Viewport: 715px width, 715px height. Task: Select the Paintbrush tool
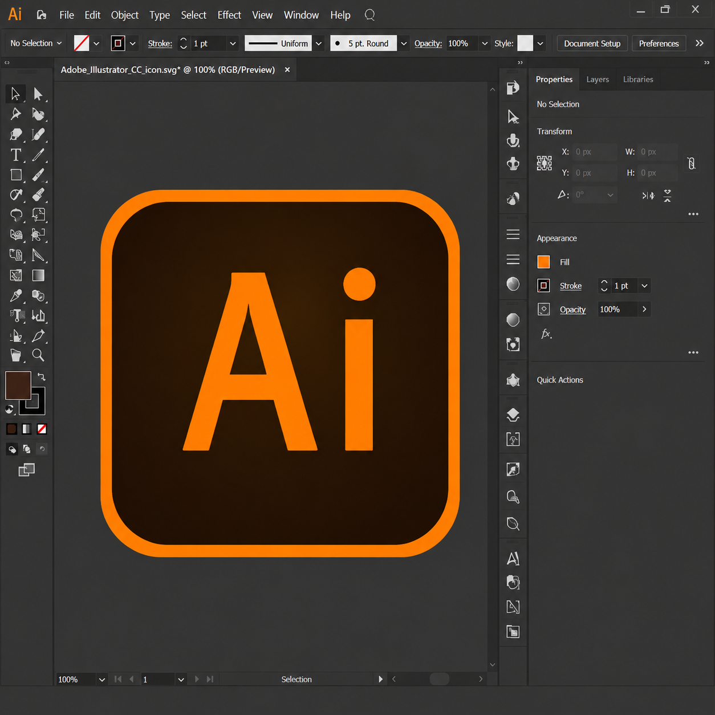(38, 174)
